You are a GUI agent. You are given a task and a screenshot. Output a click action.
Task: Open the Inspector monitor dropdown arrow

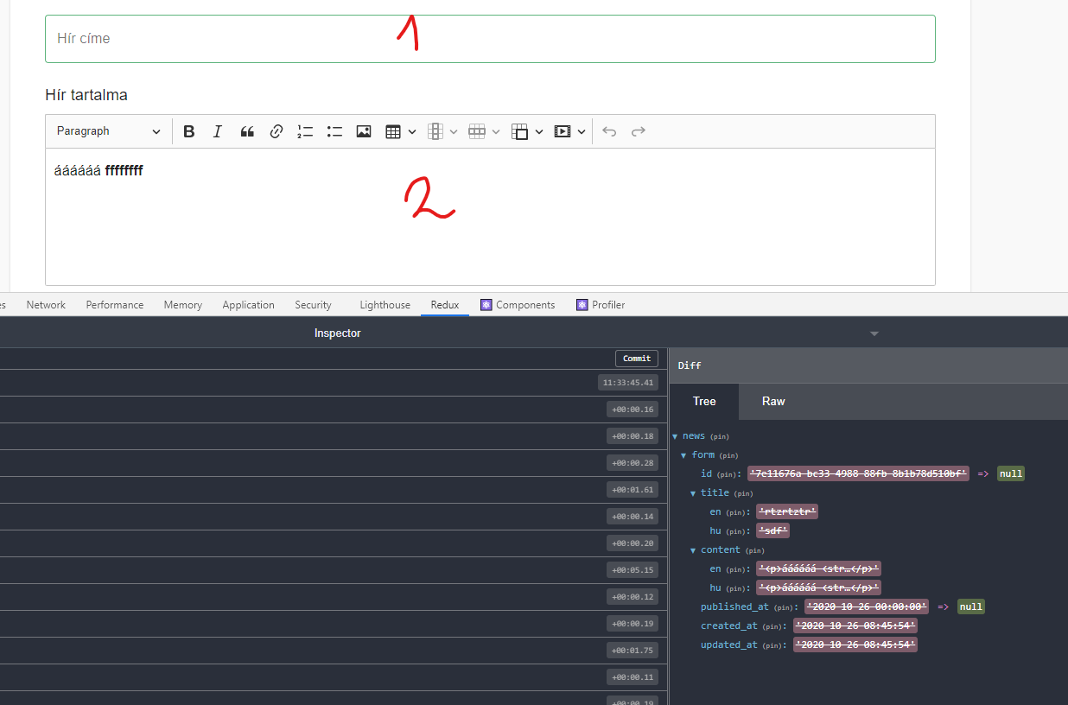pos(874,333)
